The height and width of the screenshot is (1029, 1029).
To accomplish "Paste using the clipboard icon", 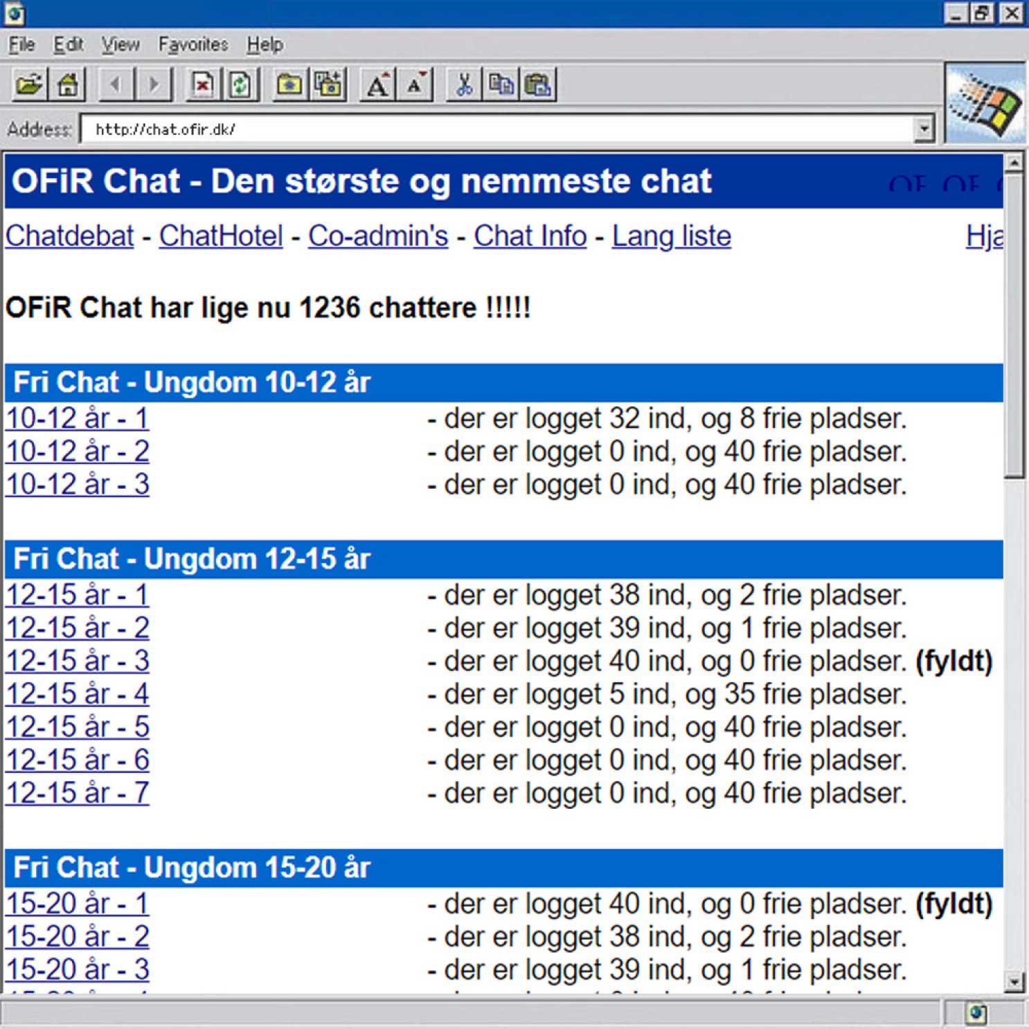I will click(x=539, y=86).
